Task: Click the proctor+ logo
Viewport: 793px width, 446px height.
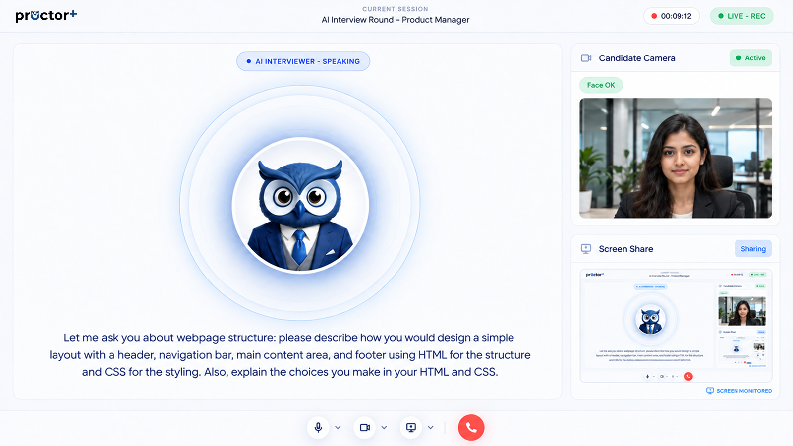Action: (46, 16)
